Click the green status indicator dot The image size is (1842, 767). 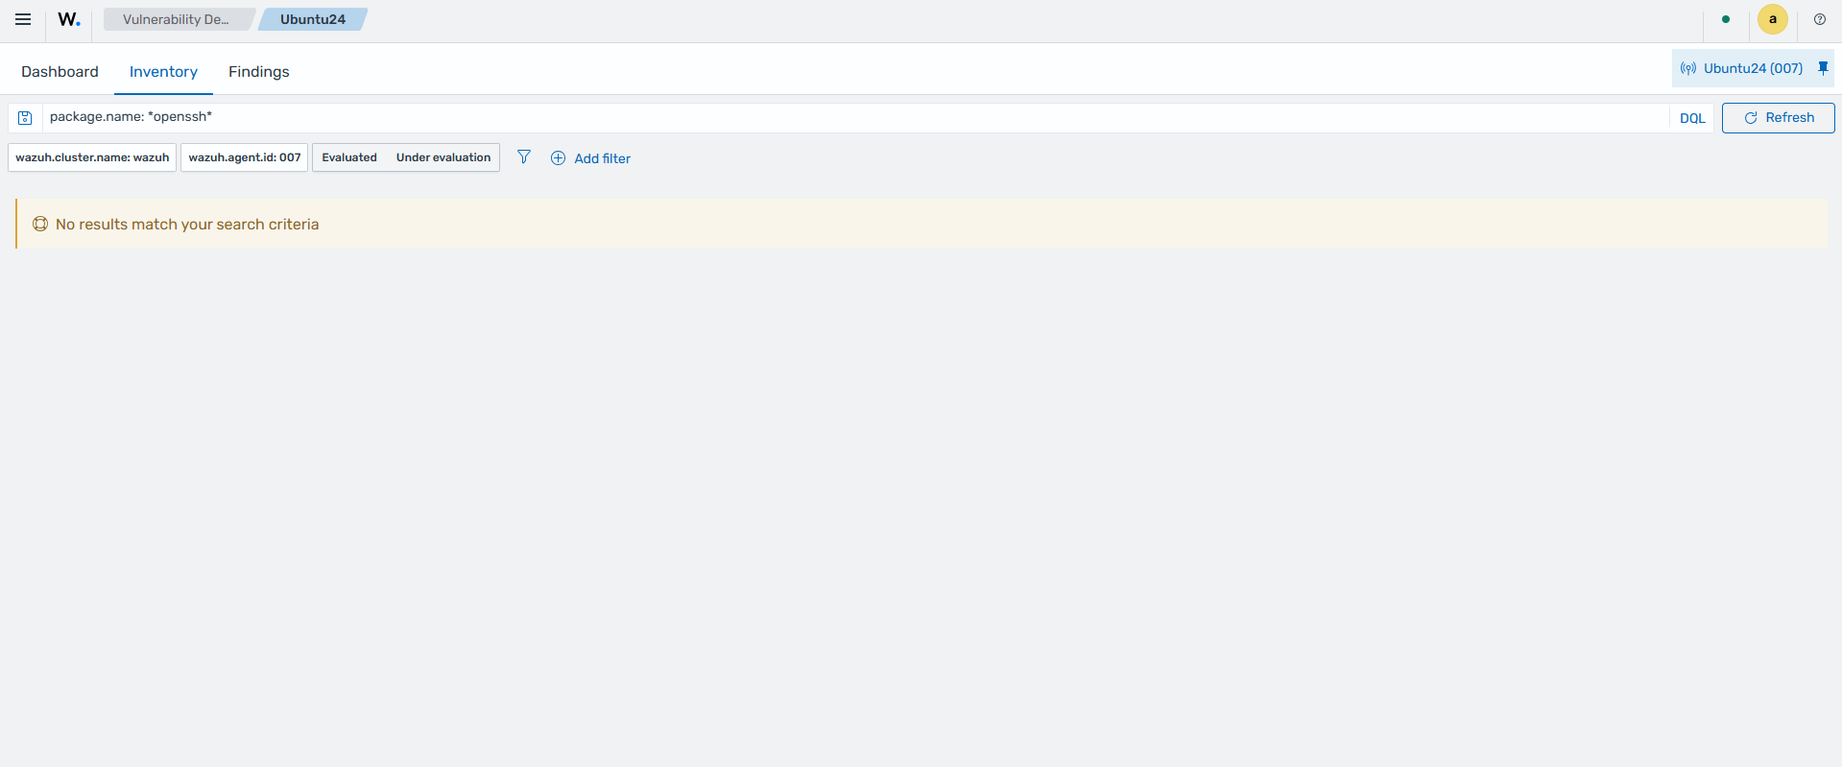pyautogui.click(x=1726, y=19)
